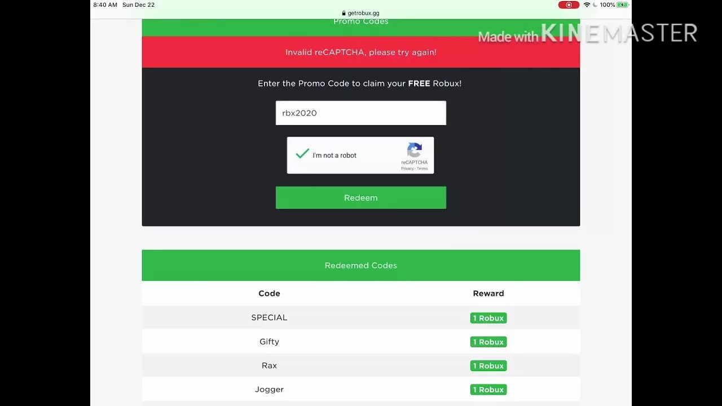The height and width of the screenshot is (406, 722).
Task: Click the 1 Robux badge for Rax
Action: pyautogui.click(x=488, y=366)
